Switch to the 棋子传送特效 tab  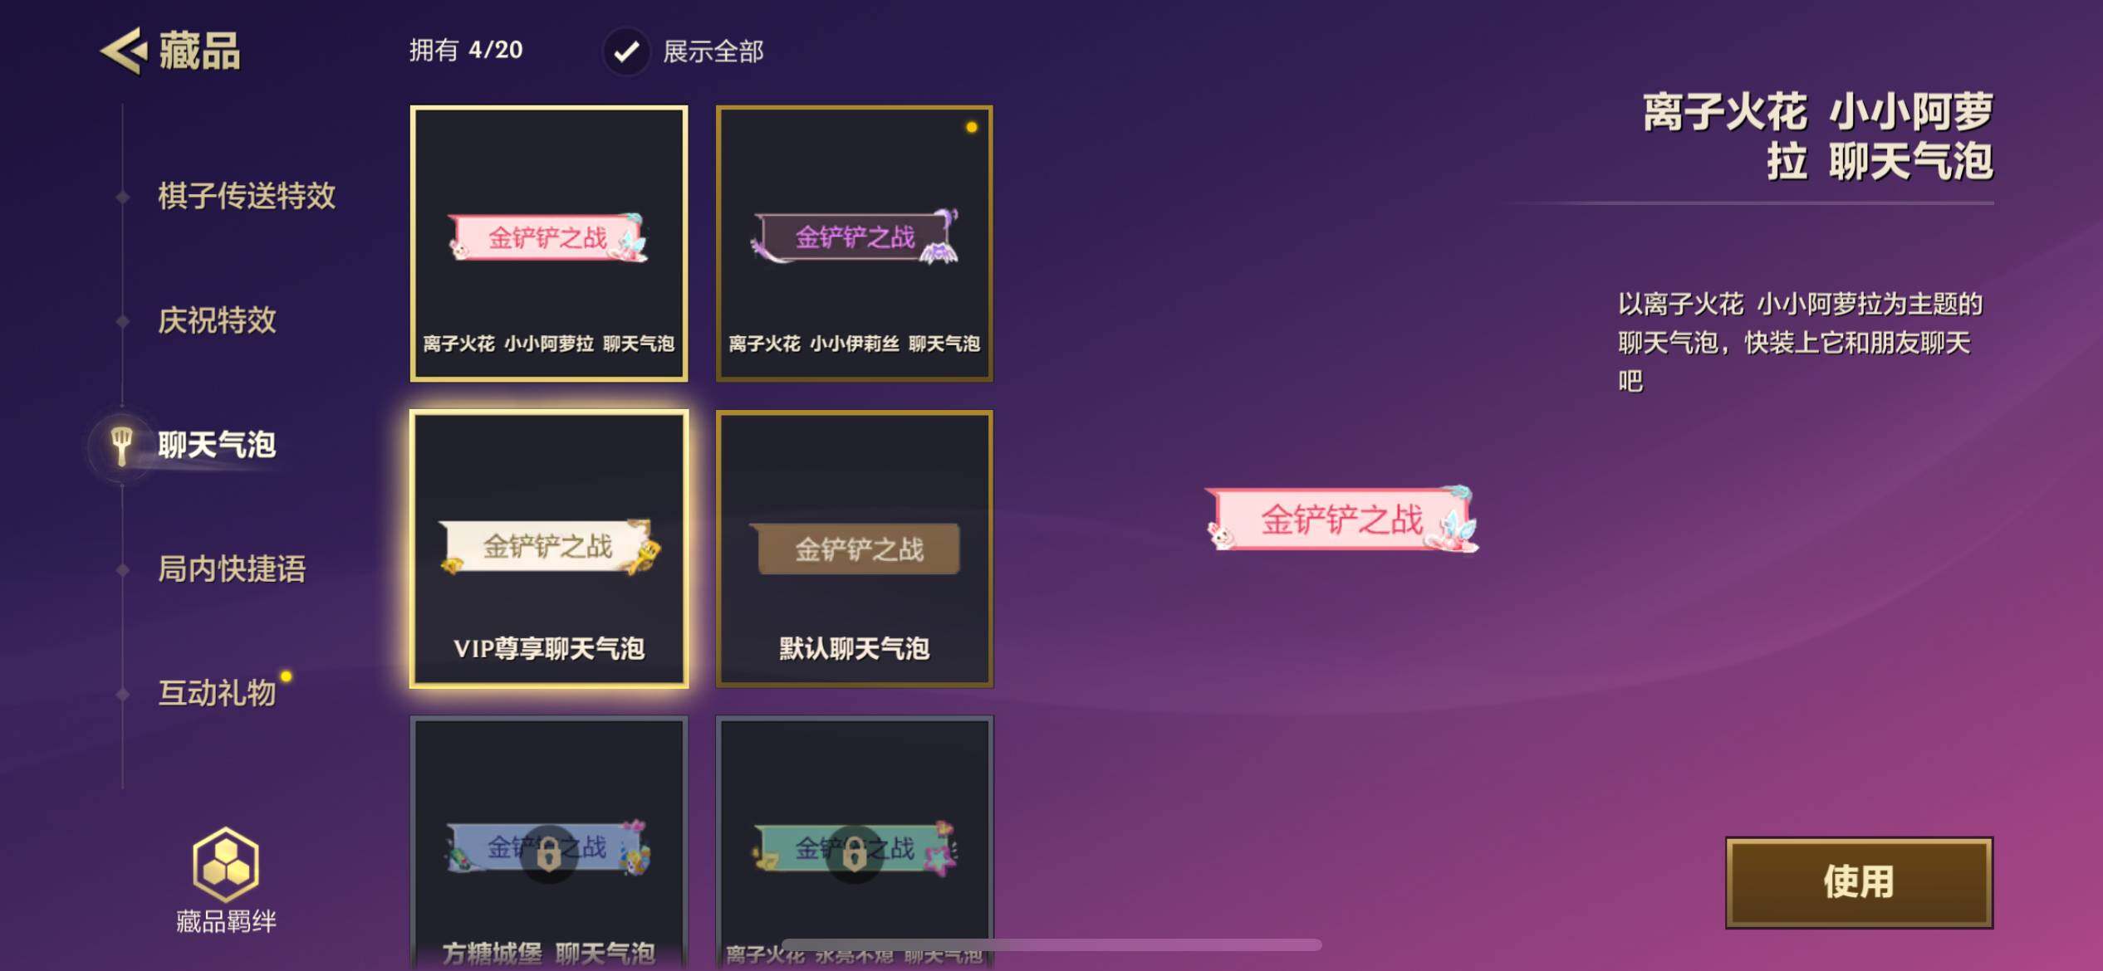pyautogui.click(x=247, y=197)
